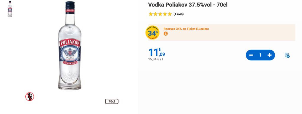Click the large Poliakov bottle product image
The width and height of the screenshot is (302, 114).
[x=69, y=46]
